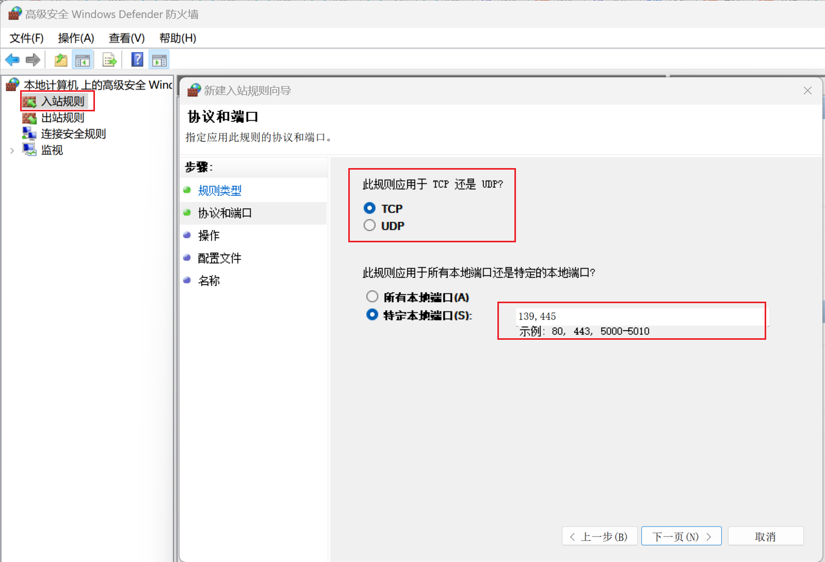Expand the 监视 tree node
The image size is (825, 562).
tap(12, 151)
